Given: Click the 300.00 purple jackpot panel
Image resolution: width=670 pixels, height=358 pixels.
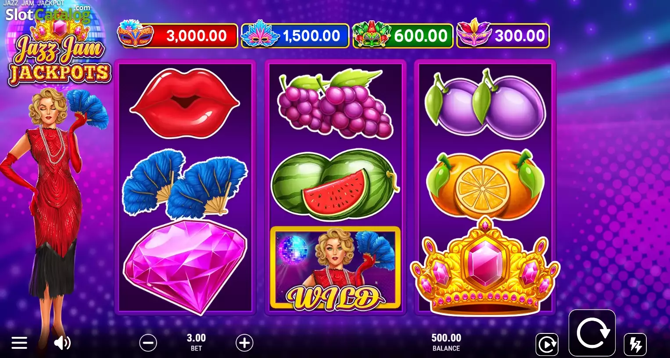Looking at the screenshot, I should click(503, 36).
